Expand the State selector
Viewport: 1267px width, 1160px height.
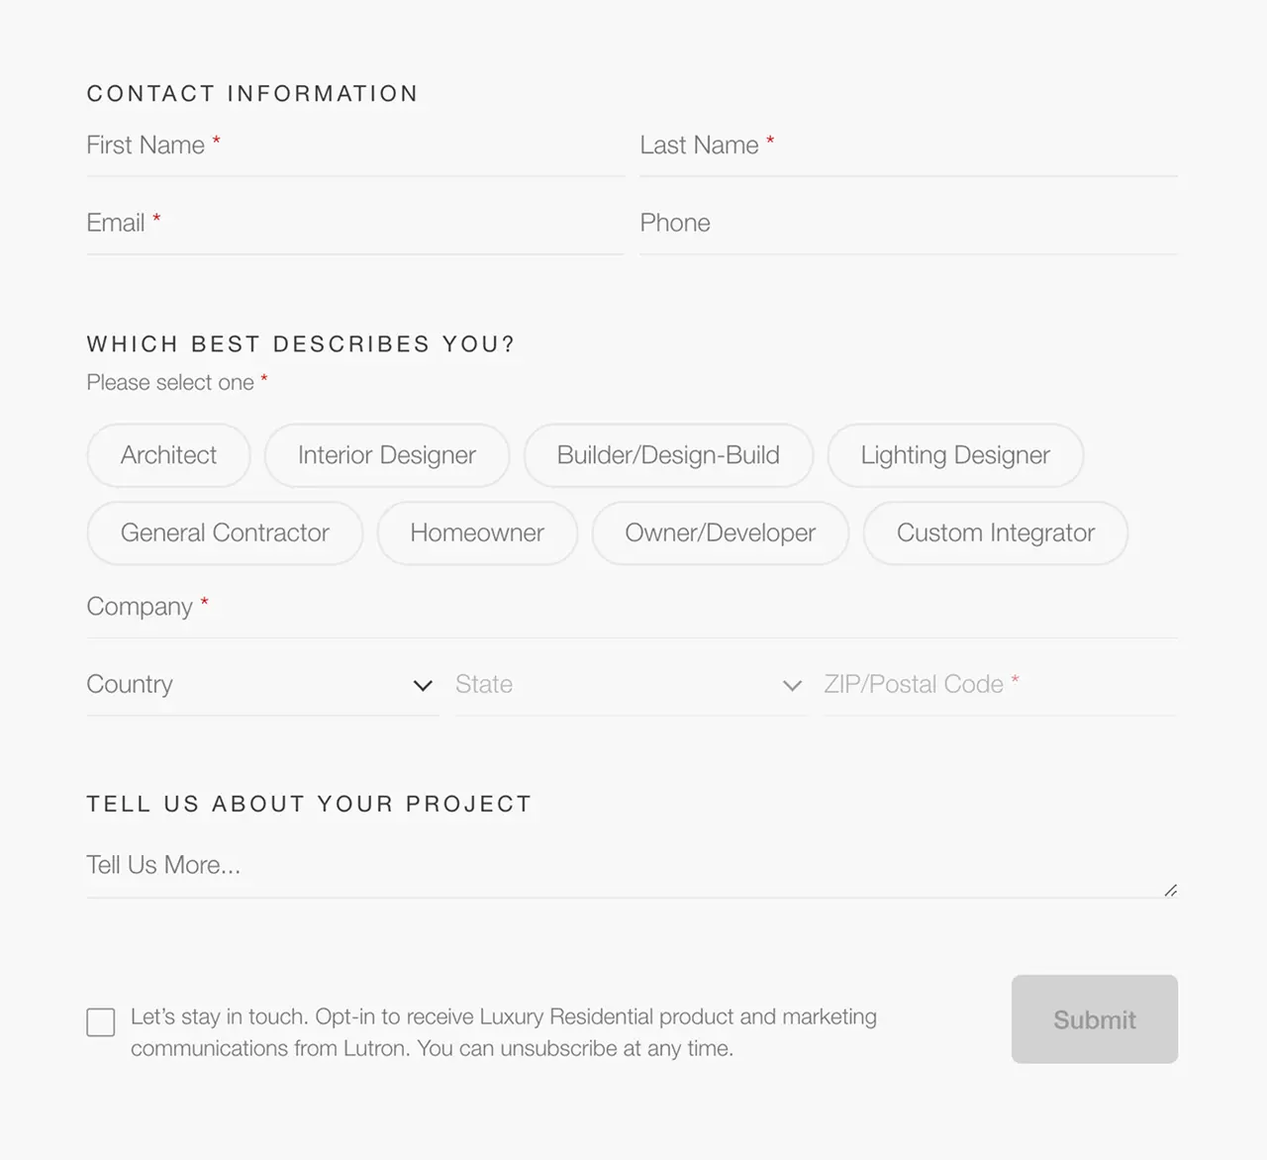[594, 685]
